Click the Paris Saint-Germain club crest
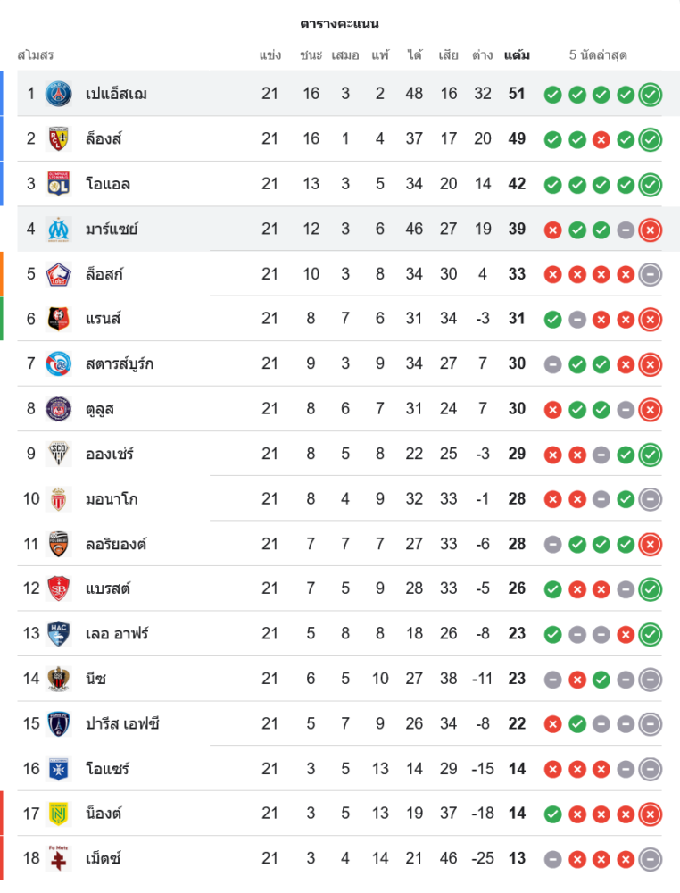This screenshot has height=893, width=680. pyautogui.click(x=59, y=94)
